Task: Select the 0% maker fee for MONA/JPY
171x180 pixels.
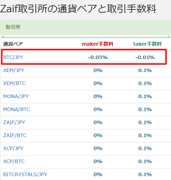Action: [x=98, y=96]
